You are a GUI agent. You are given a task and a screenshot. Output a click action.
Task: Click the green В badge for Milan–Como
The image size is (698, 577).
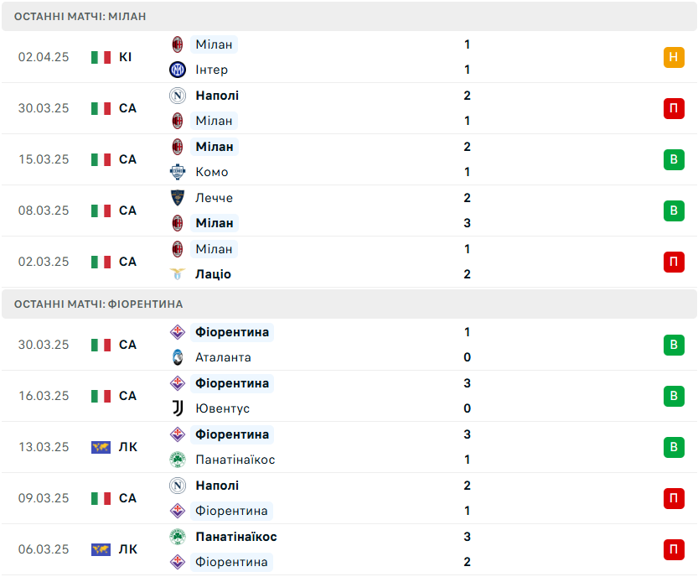click(x=674, y=159)
